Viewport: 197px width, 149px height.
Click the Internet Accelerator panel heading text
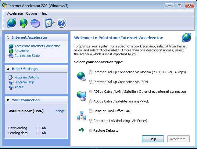click(30, 37)
